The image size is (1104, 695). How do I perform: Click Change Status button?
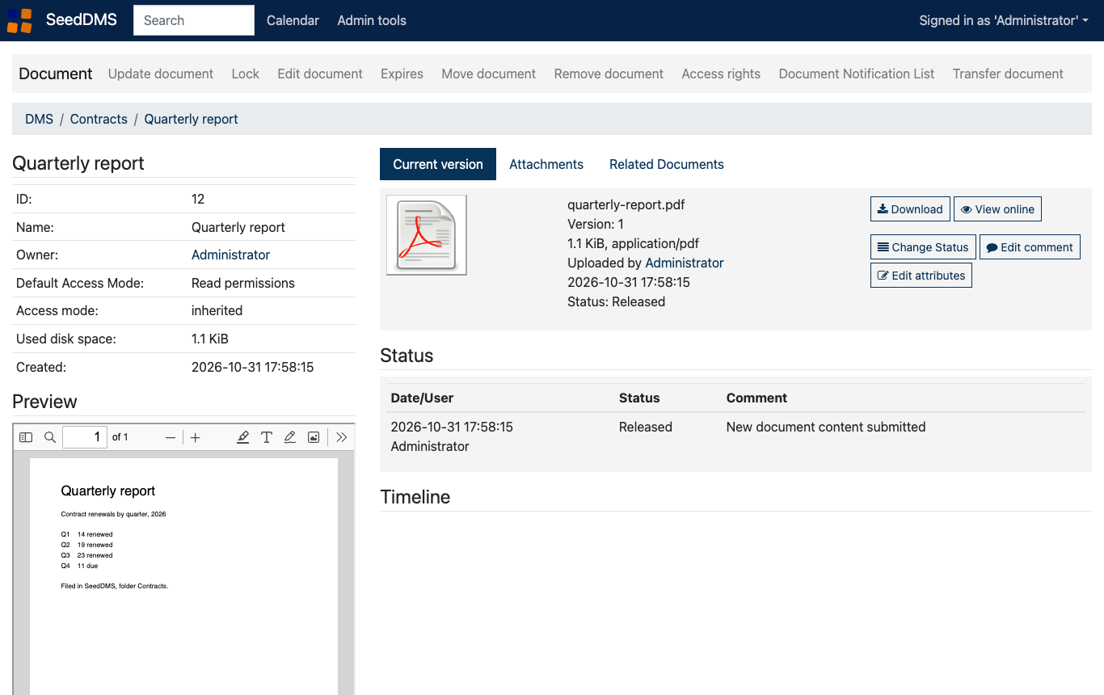pyautogui.click(x=923, y=247)
